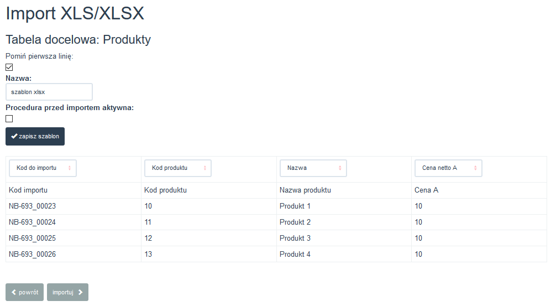Save template with zapisz szablon button
The height and width of the screenshot is (306, 556).
pos(35,136)
